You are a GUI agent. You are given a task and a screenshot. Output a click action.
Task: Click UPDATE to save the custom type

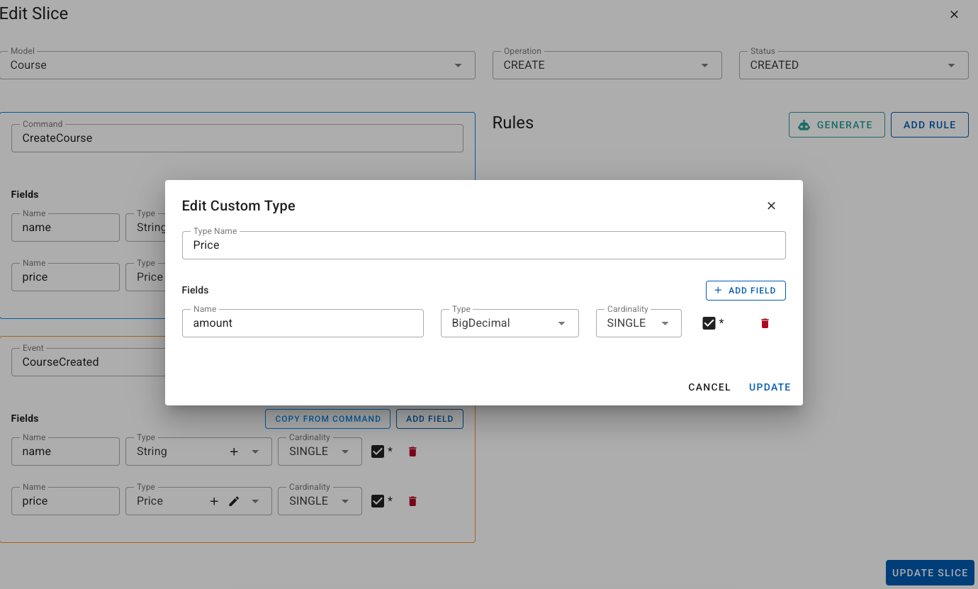click(x=769, y=387)
